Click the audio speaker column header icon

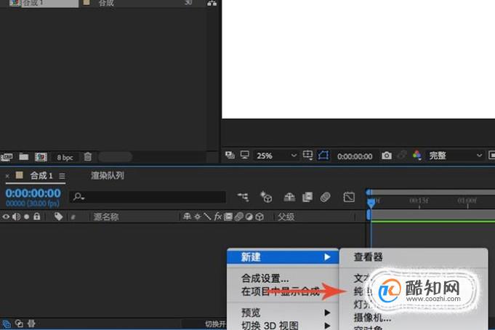coord(16,217)
